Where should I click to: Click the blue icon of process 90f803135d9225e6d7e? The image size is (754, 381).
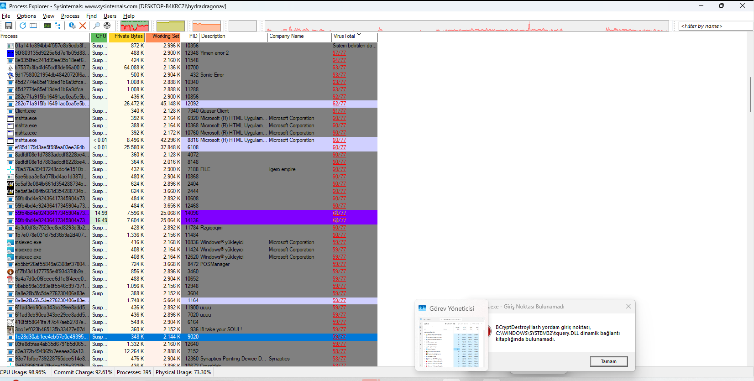(10, 53)
